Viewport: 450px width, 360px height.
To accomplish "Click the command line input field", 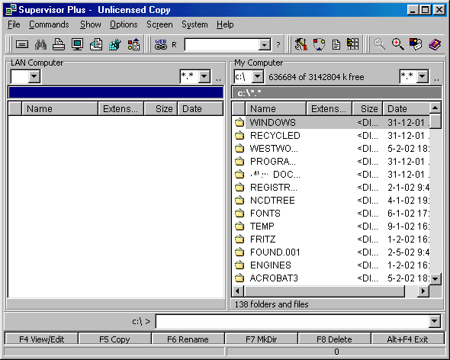I will (292, 321).
